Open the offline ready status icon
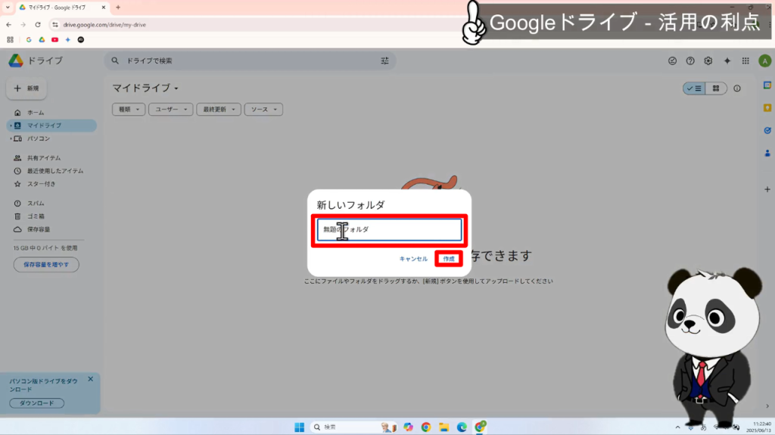 [672, 61]
